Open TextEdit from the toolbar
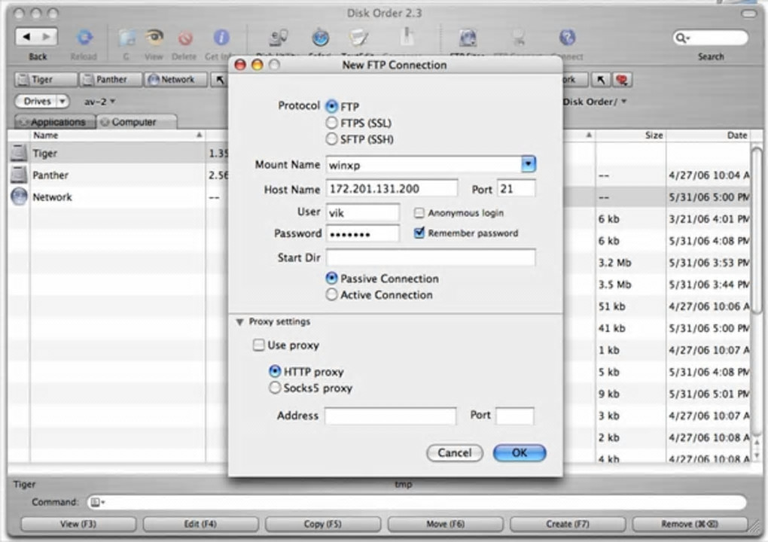Image resolution: width=768 pixels, height=542 pixels. tap(358, 38)
